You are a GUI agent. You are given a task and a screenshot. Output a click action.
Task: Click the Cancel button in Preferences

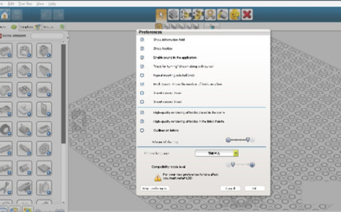(x=230, y=188)
